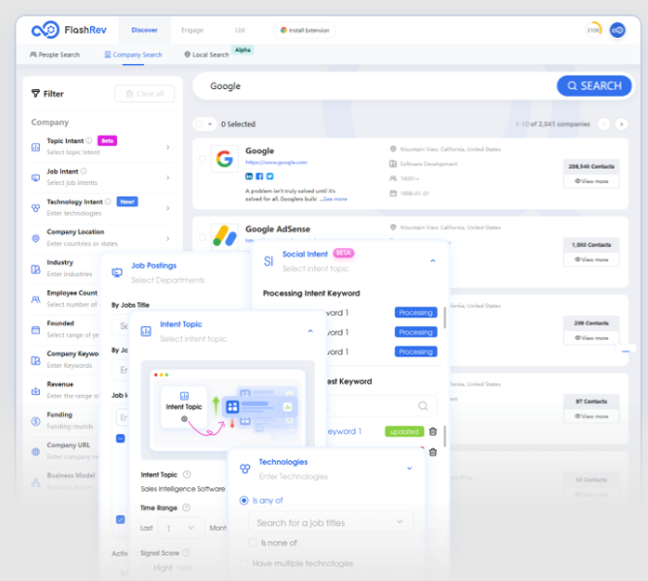Screen dimensions: 648x581
Task: Tick the Google company row checkbox
Action: [x=202, y=159]
